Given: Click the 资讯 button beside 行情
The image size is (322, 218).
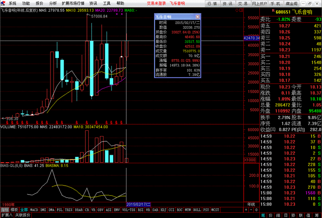Looking at the screenshot, I should (228, 3).
